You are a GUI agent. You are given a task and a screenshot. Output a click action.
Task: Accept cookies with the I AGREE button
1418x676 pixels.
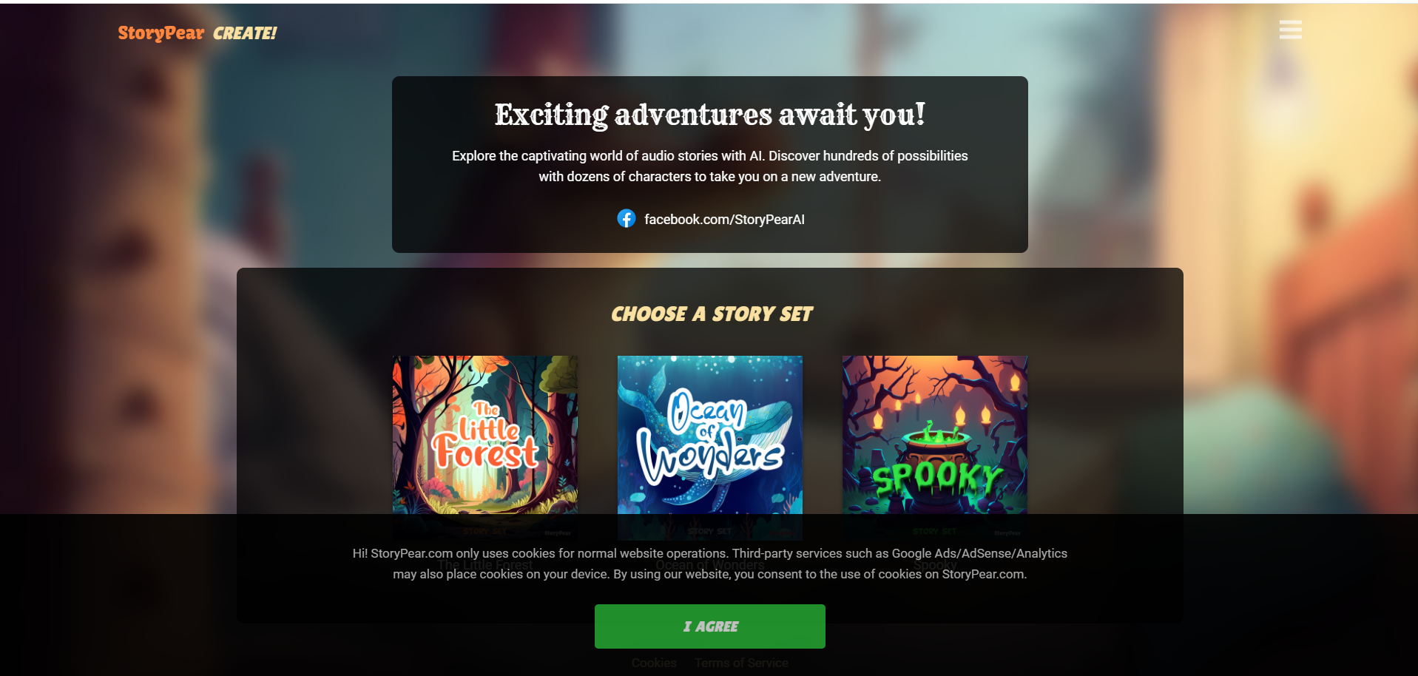[x=710, y=626]
